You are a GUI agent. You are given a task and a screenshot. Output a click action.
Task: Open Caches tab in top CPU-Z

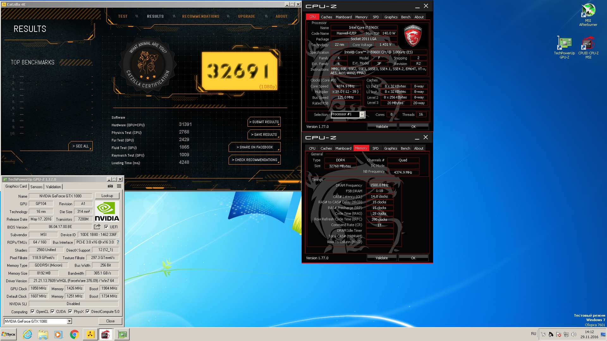point(327,17)
